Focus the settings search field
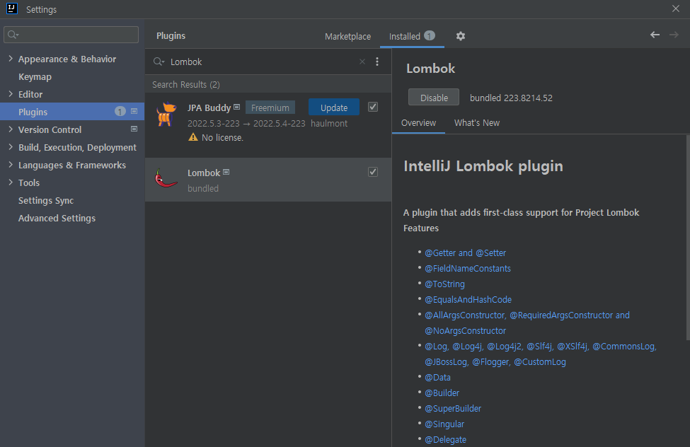This screenshot has width=690, height=447. (71, 35)
